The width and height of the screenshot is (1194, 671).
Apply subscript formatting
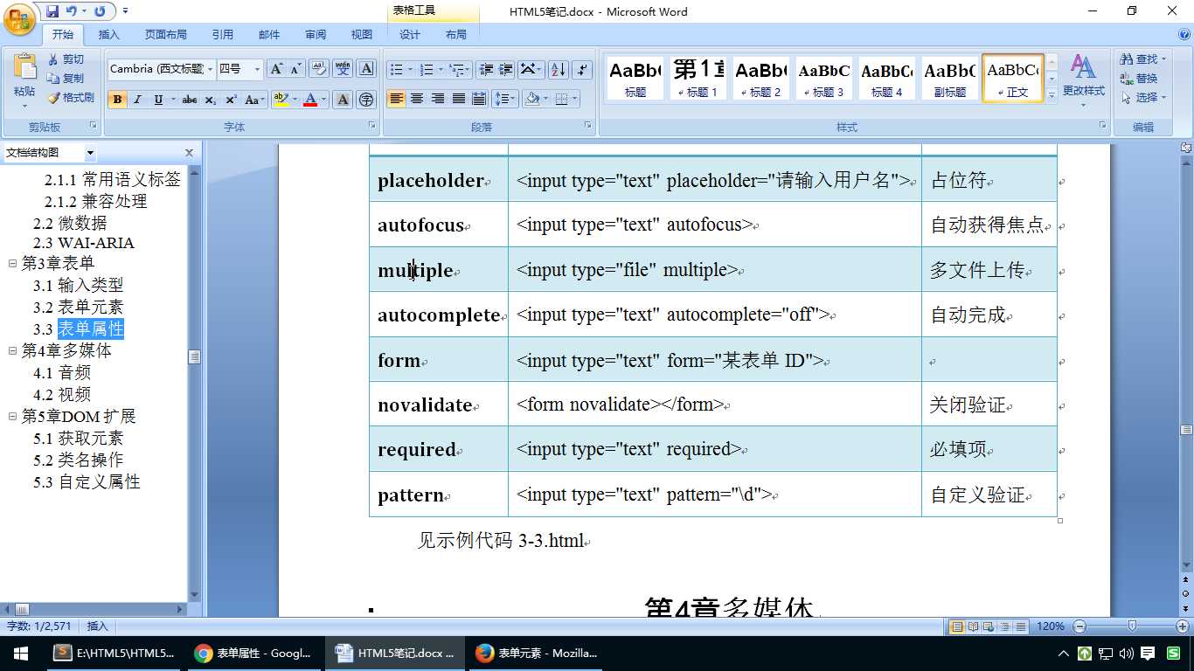point(211,100)
